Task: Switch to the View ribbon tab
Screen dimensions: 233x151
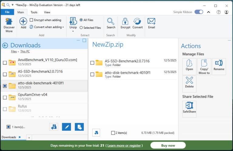Action: pos(47,12)
